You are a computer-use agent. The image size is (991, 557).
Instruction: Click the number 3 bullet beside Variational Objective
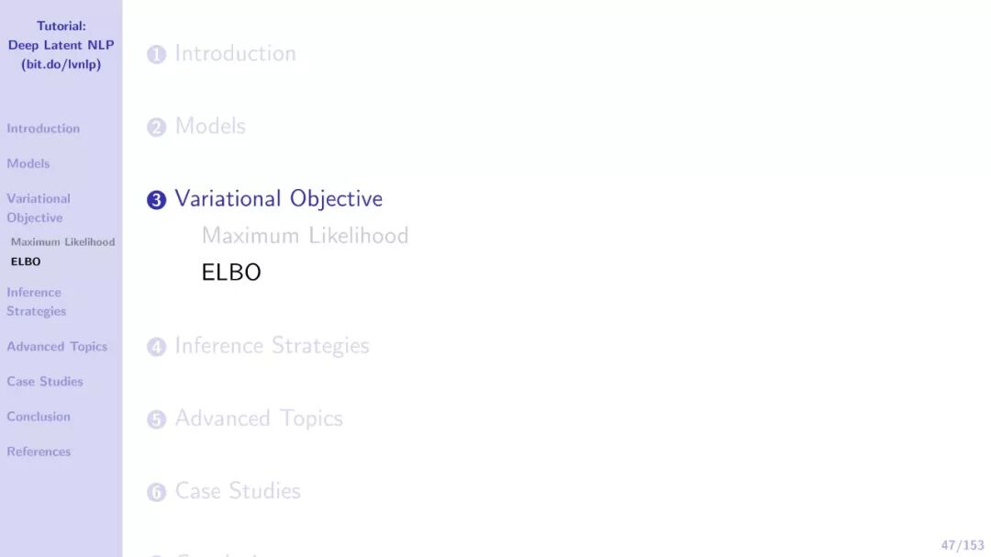[x=157, y=200]
